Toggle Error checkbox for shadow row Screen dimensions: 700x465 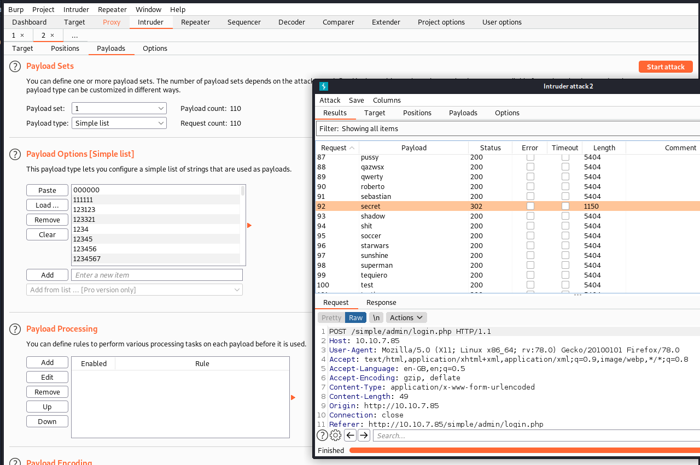tap(530, 216)
